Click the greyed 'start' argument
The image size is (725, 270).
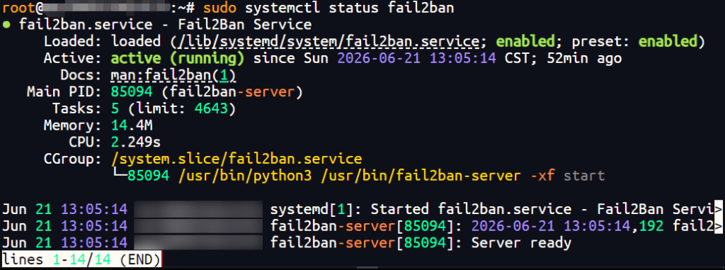[x=584, y=176]
